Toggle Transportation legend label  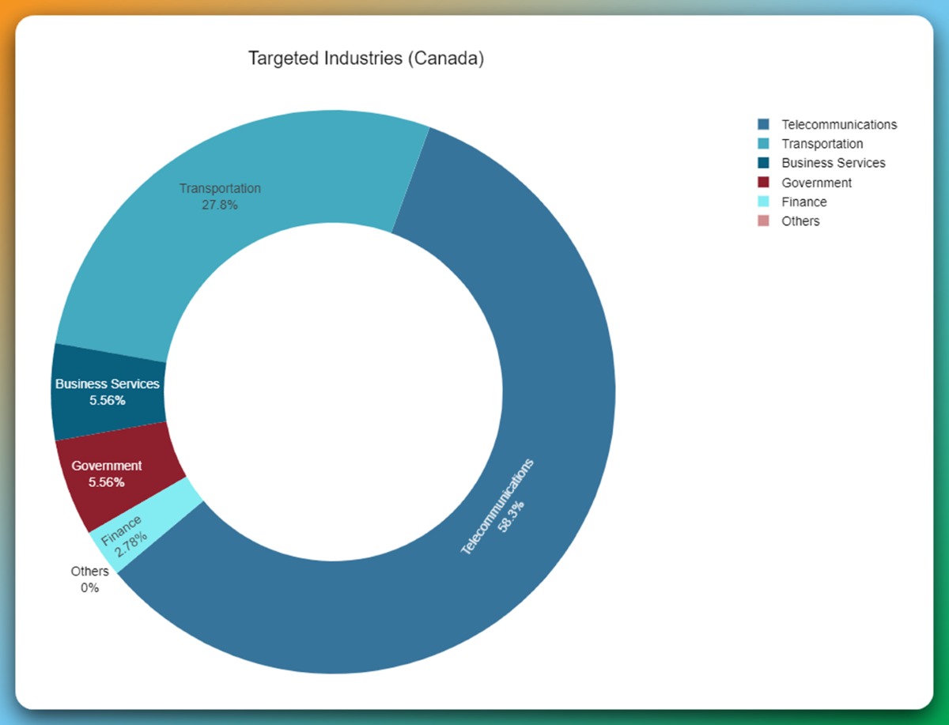click(822, 144)
